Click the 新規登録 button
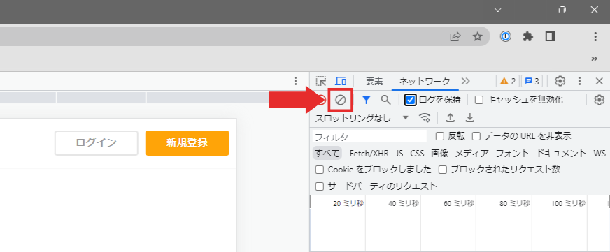The width and height of the screenshot is (610, 252). tap(187, 143)
